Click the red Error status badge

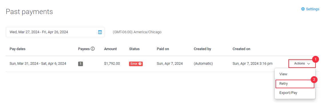pos(136,64)
